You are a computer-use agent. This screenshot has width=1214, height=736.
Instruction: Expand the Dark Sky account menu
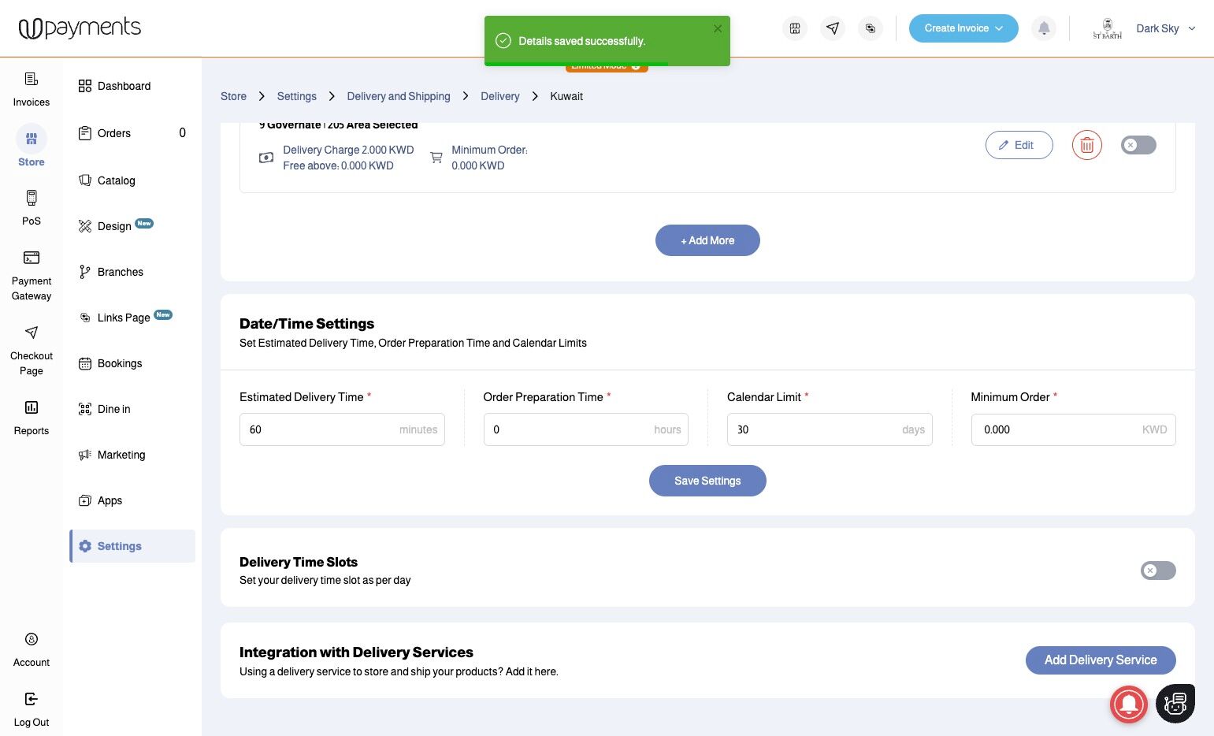pos(1166,28)
